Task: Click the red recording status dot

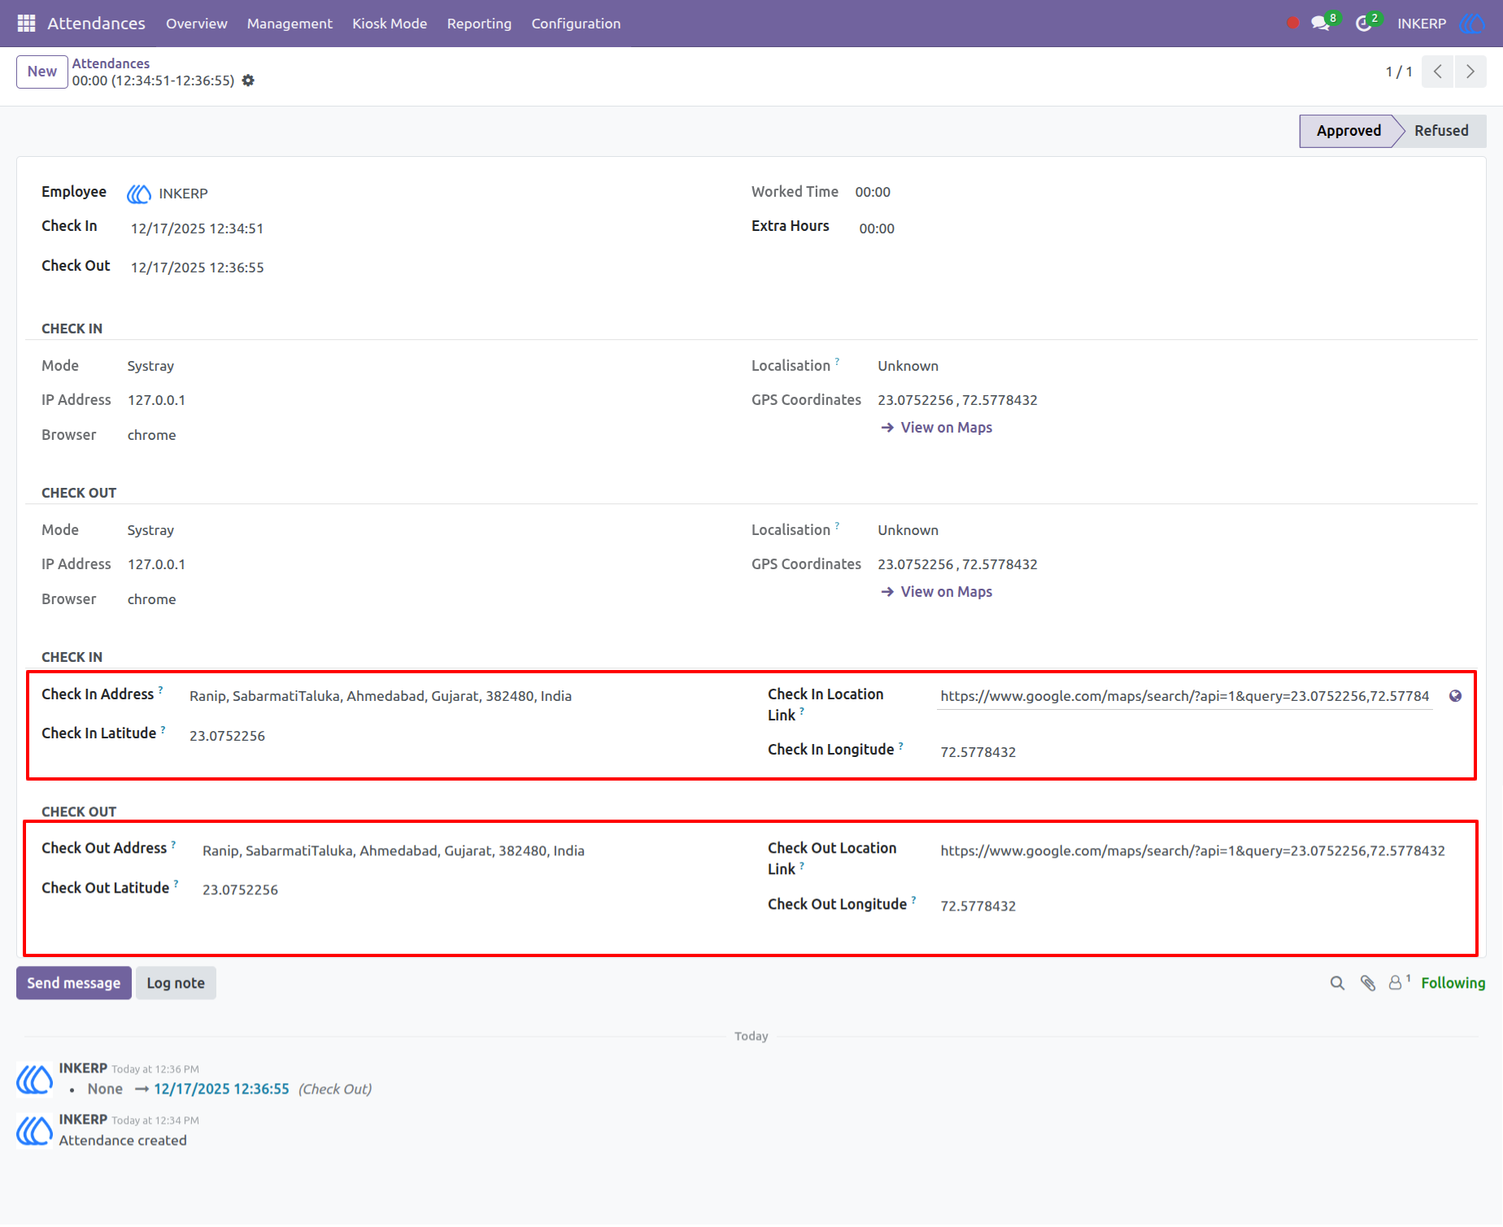Action: [x=1293, y=24]
